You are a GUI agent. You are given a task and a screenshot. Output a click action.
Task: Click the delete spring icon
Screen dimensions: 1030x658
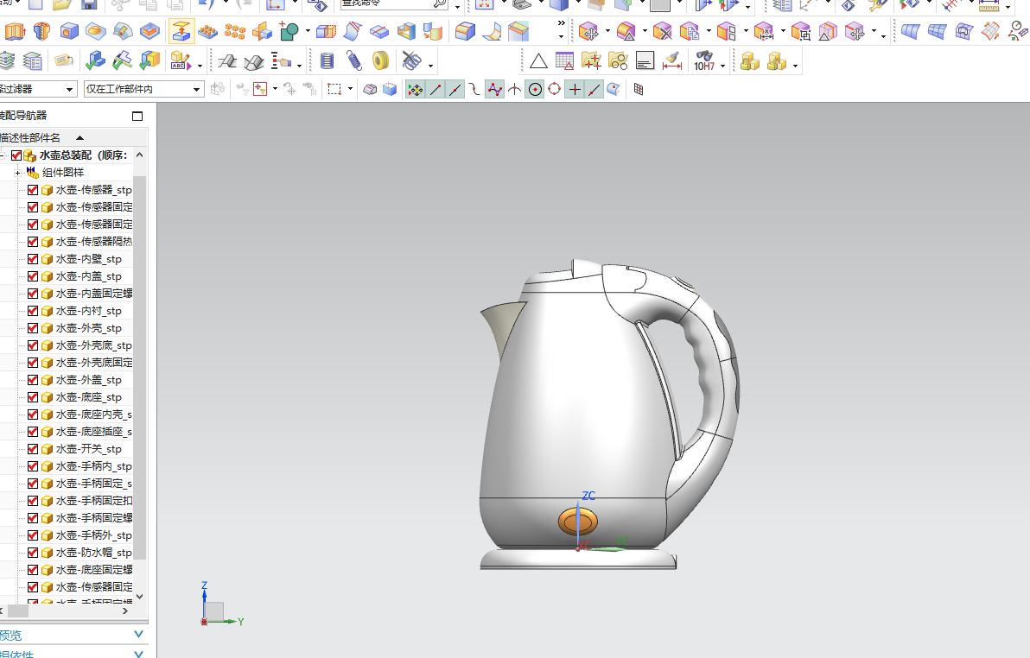point(411,61)
